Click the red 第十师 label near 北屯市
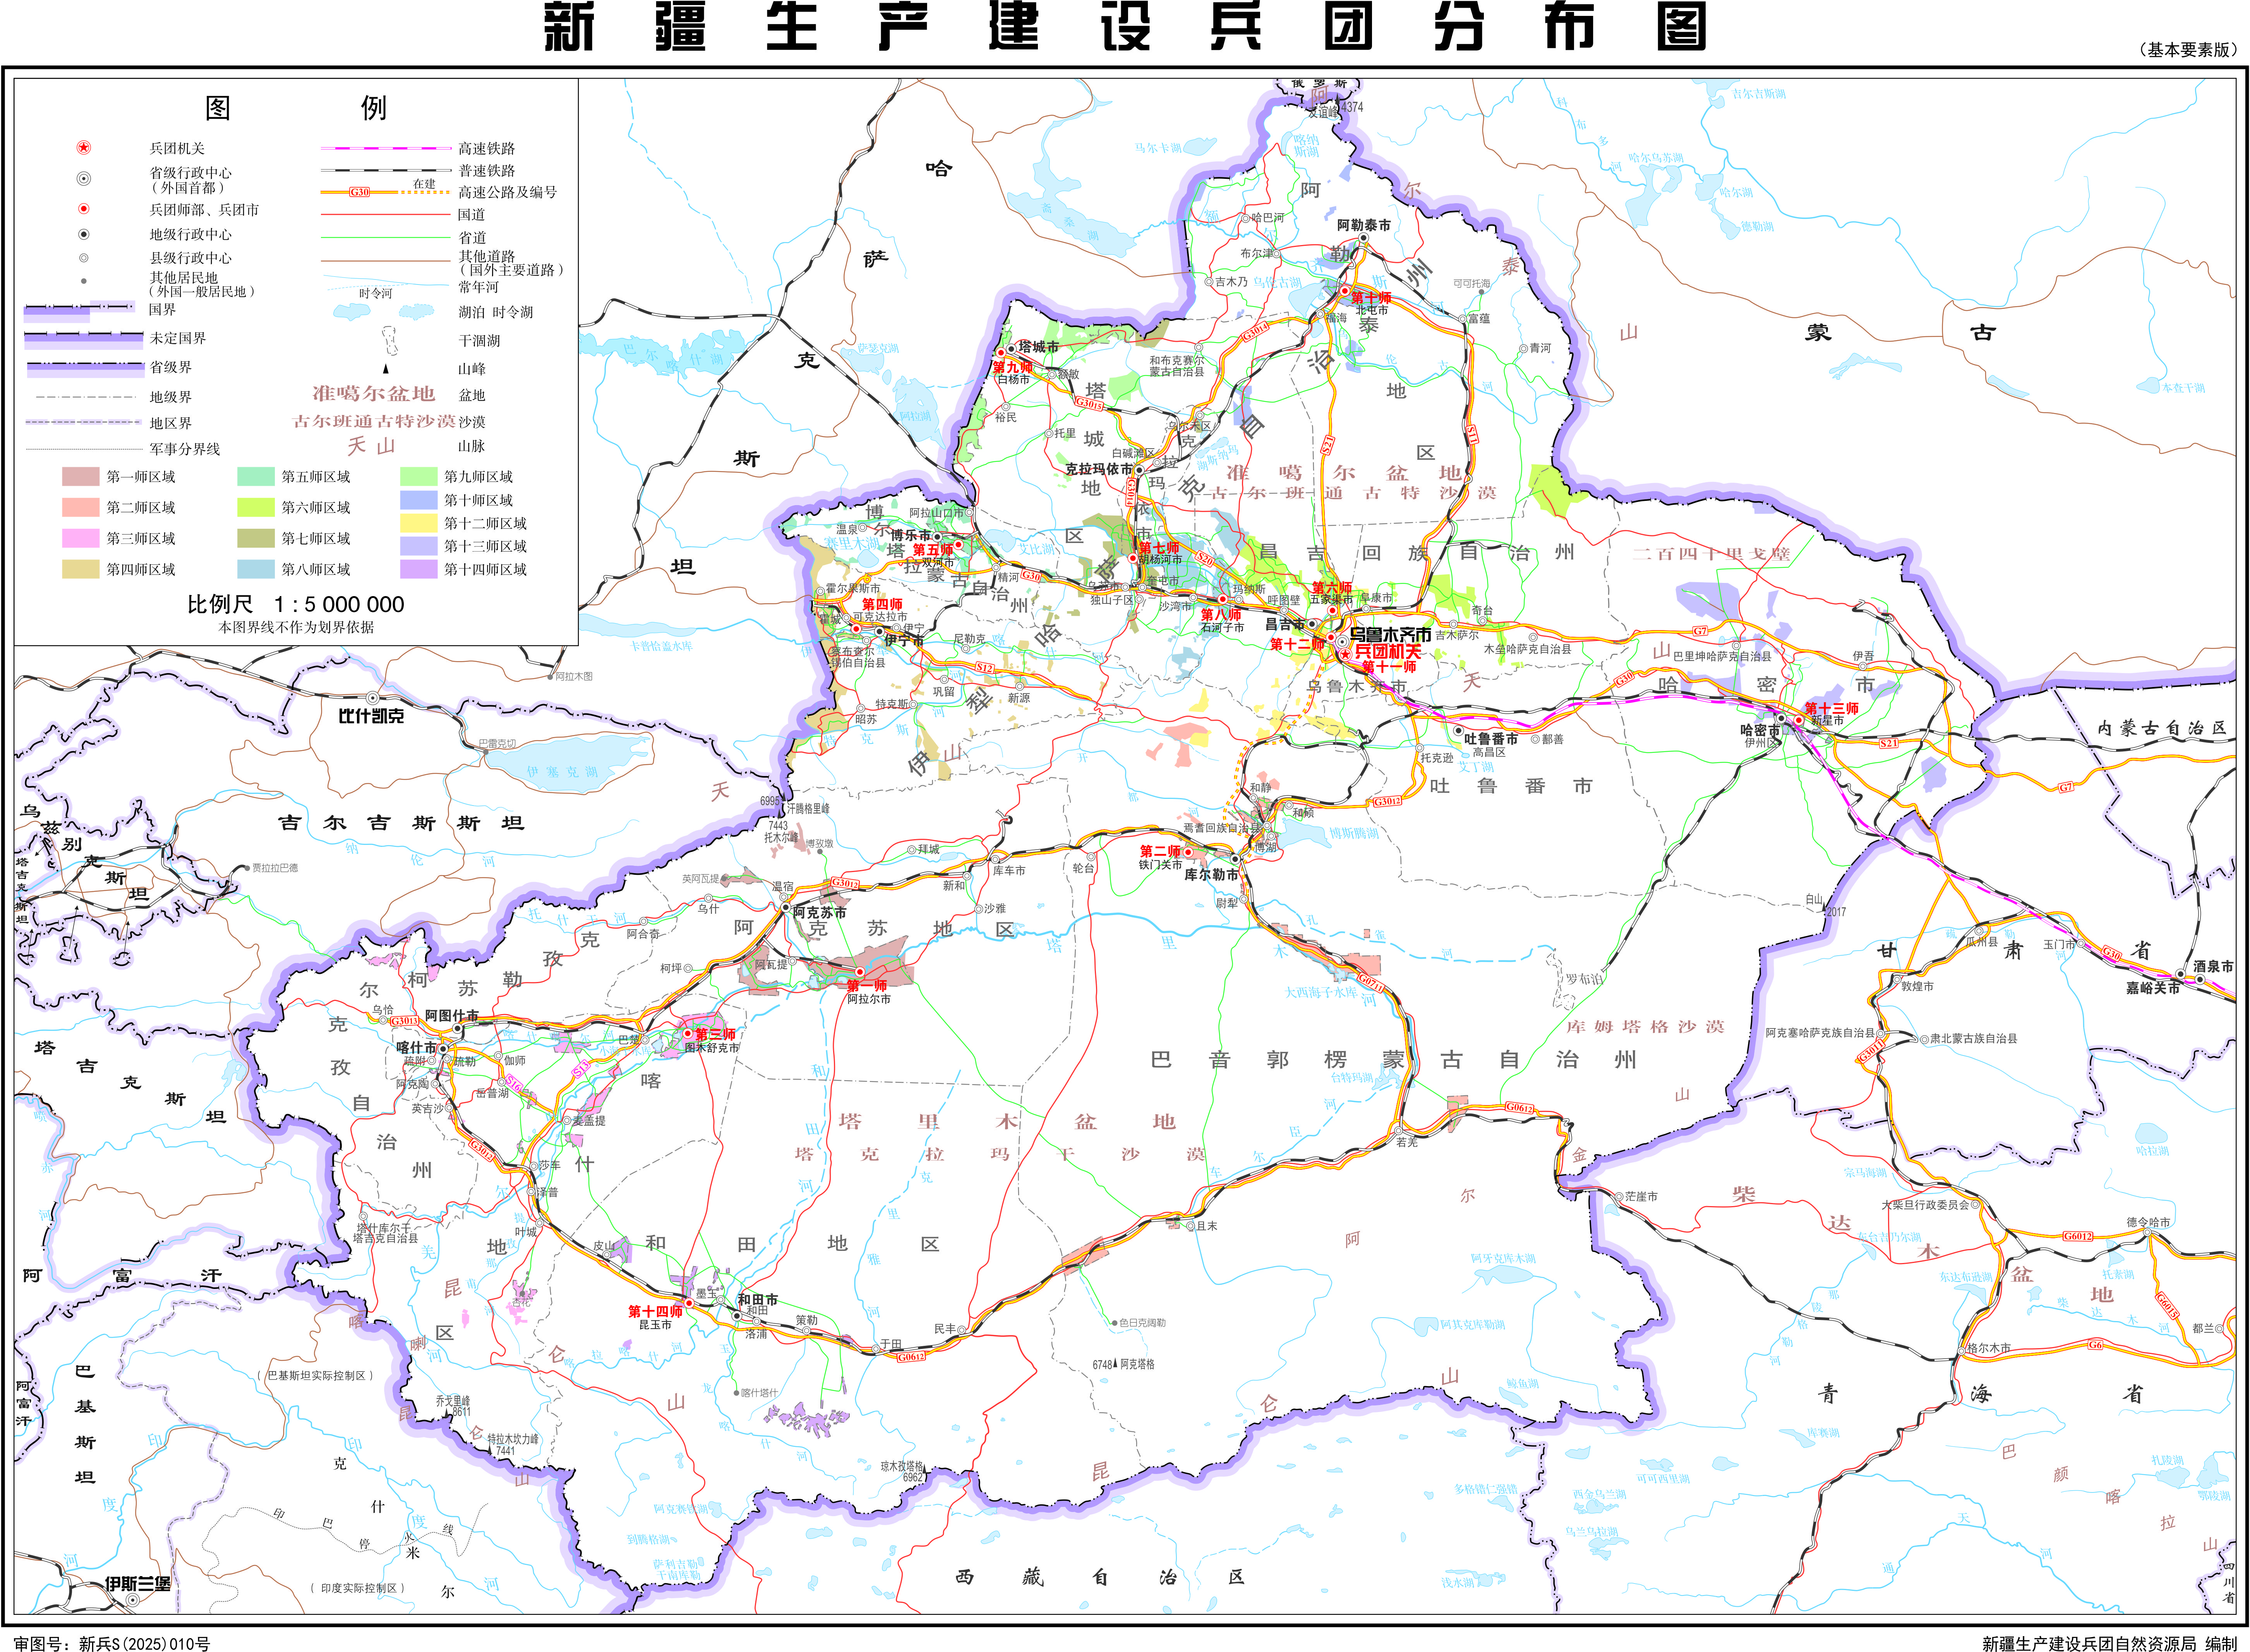 [x=1371, y=298]
